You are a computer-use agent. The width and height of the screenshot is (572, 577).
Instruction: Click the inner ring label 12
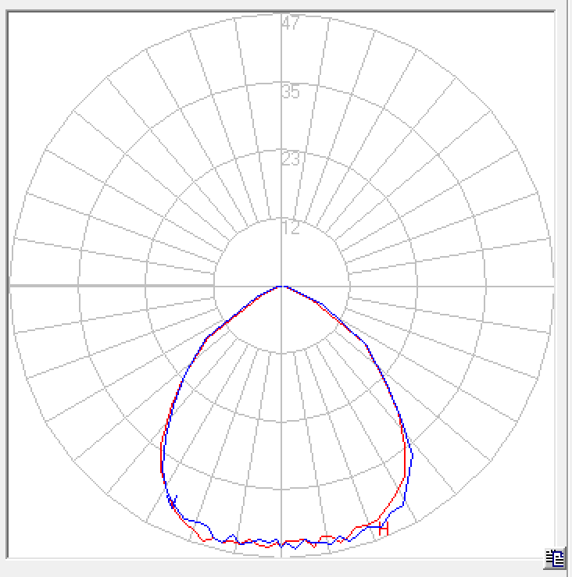tap(291, 227)
